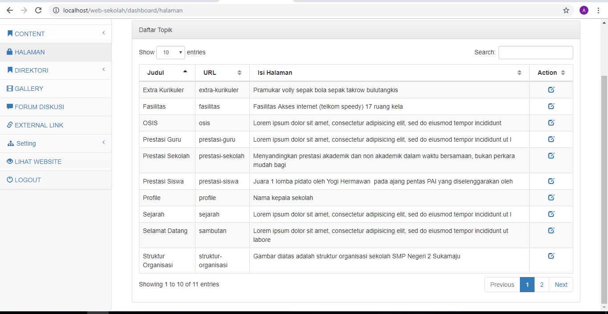Click LOGOUT link in sidebar
The width and height of the screenshot is (608, 314).
[28, 180]
